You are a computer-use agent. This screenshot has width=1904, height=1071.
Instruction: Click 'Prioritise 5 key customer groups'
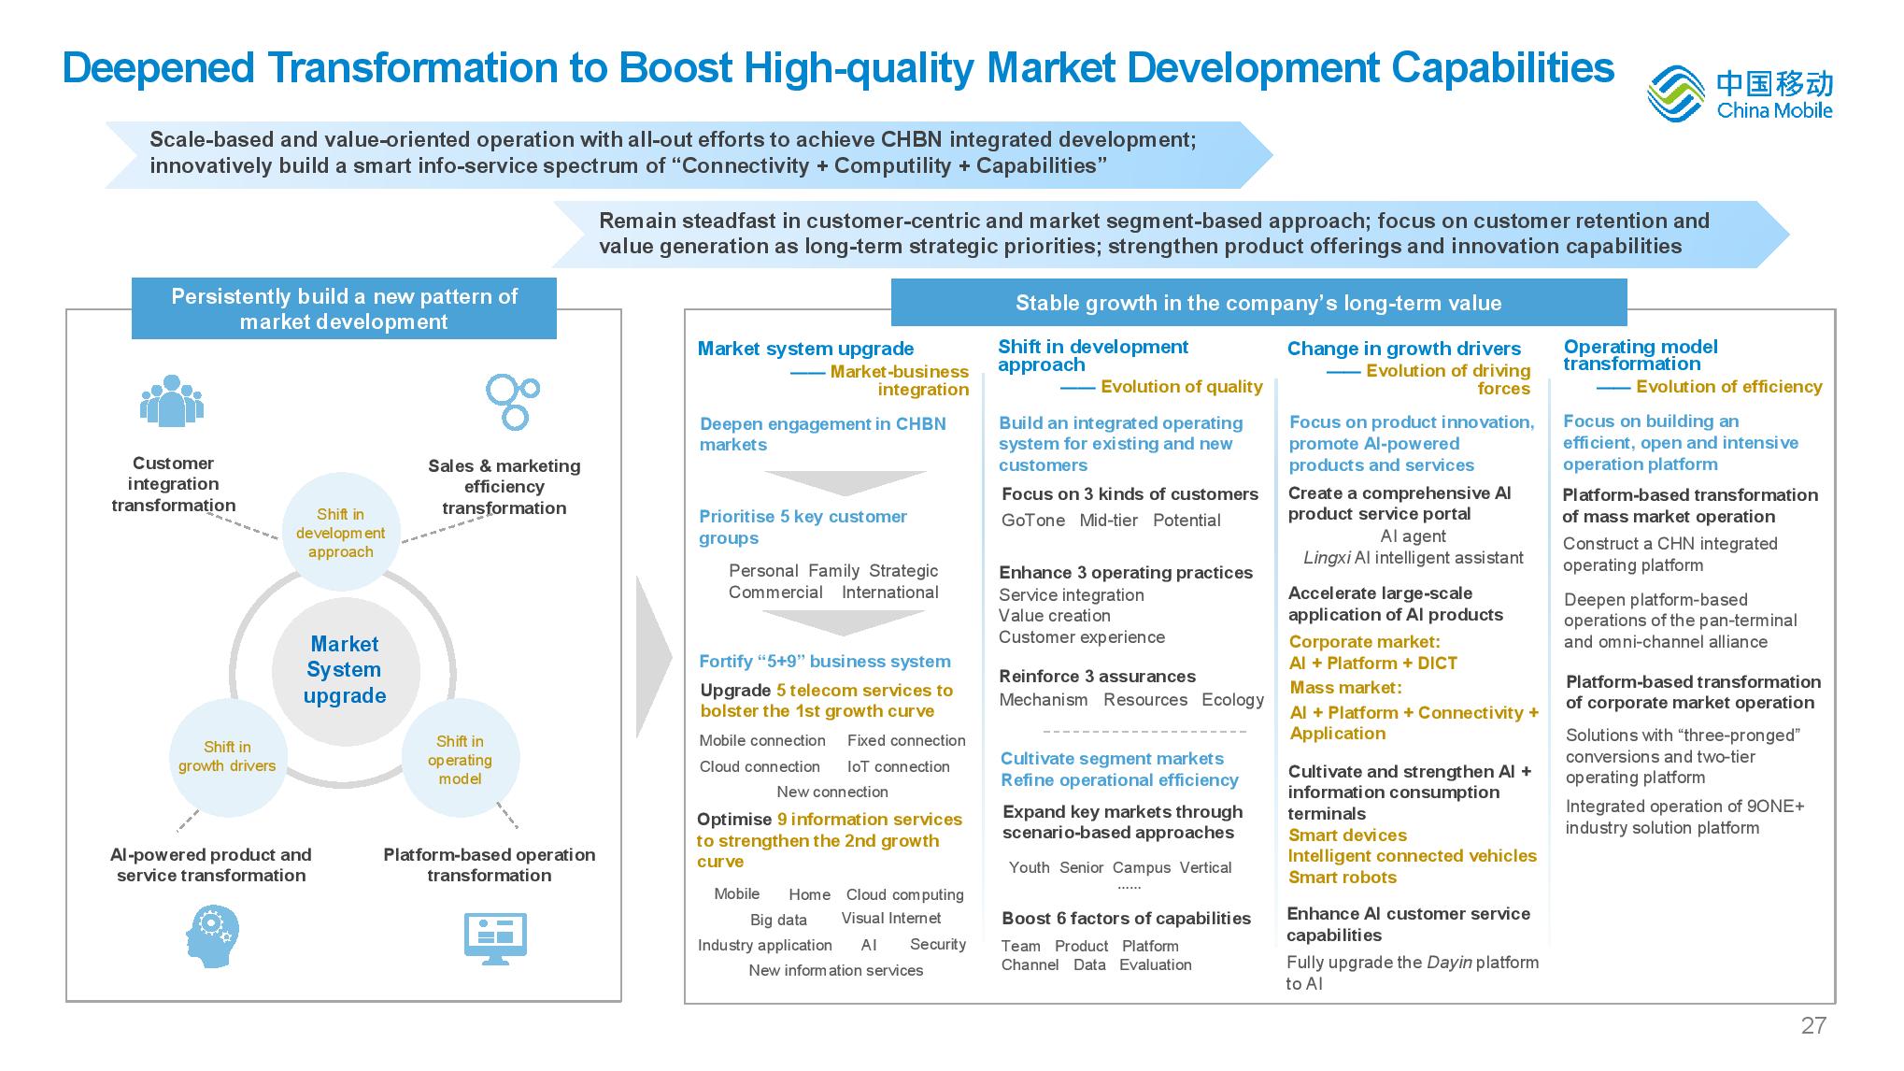803,527
